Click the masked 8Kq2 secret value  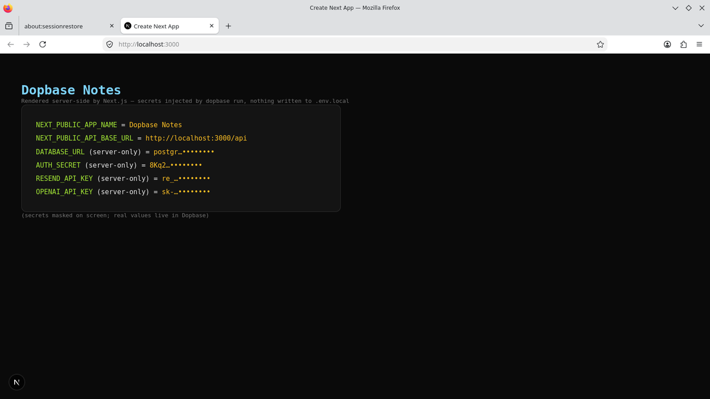click(176, 165)
